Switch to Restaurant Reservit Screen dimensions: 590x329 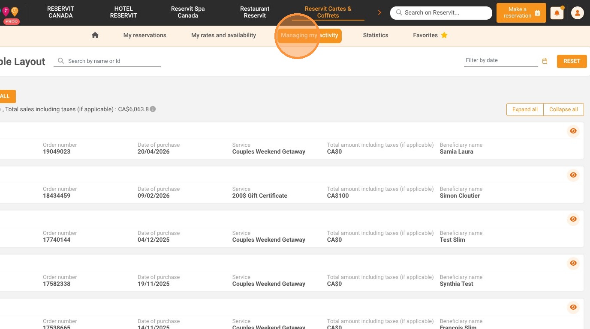[x=255, y=12]
